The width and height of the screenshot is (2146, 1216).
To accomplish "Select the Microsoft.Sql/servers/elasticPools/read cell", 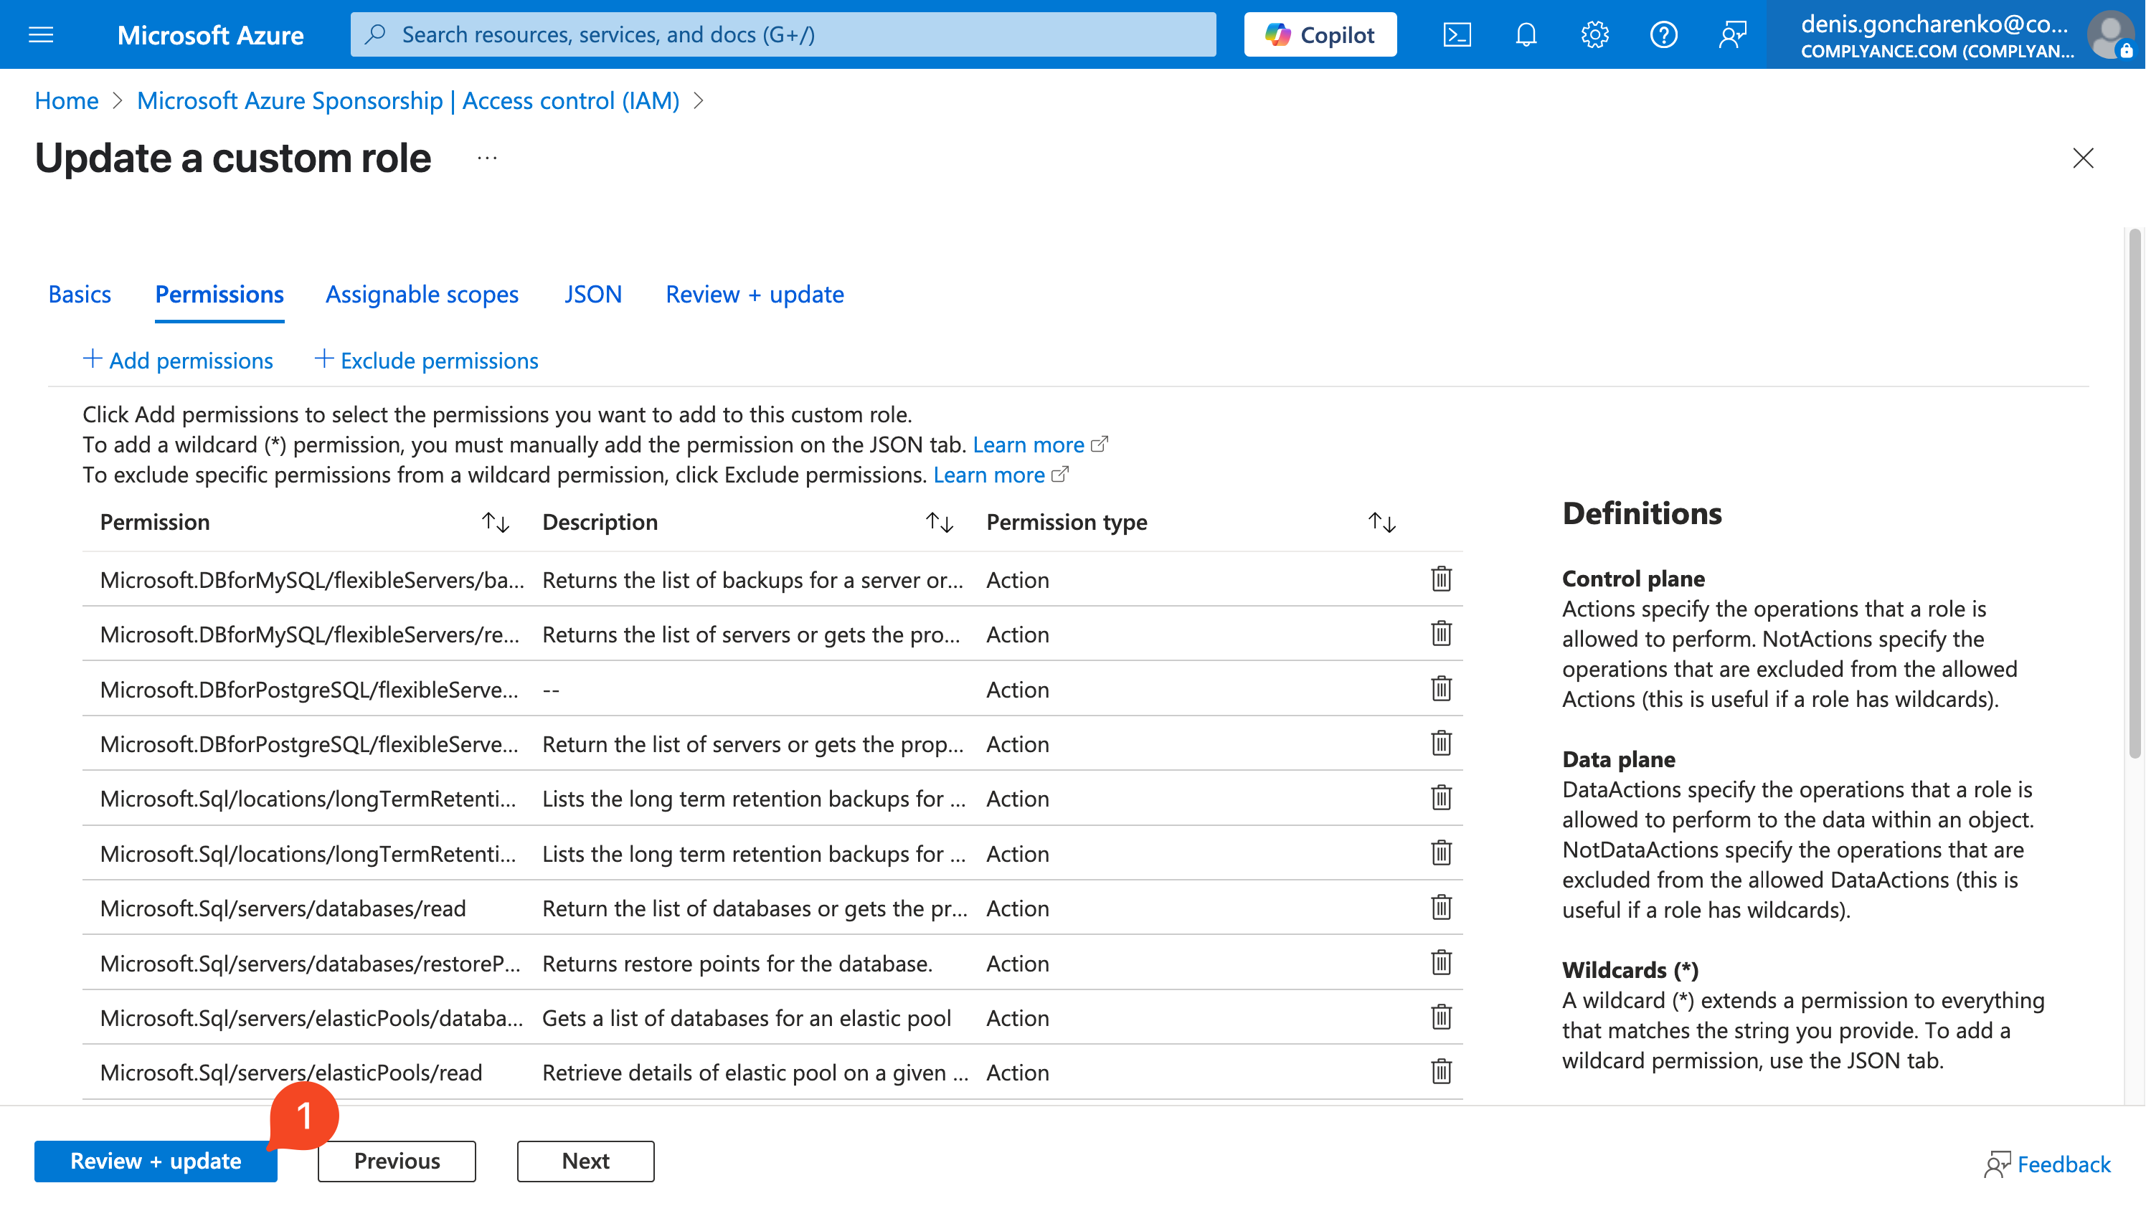I will 290,1073.
